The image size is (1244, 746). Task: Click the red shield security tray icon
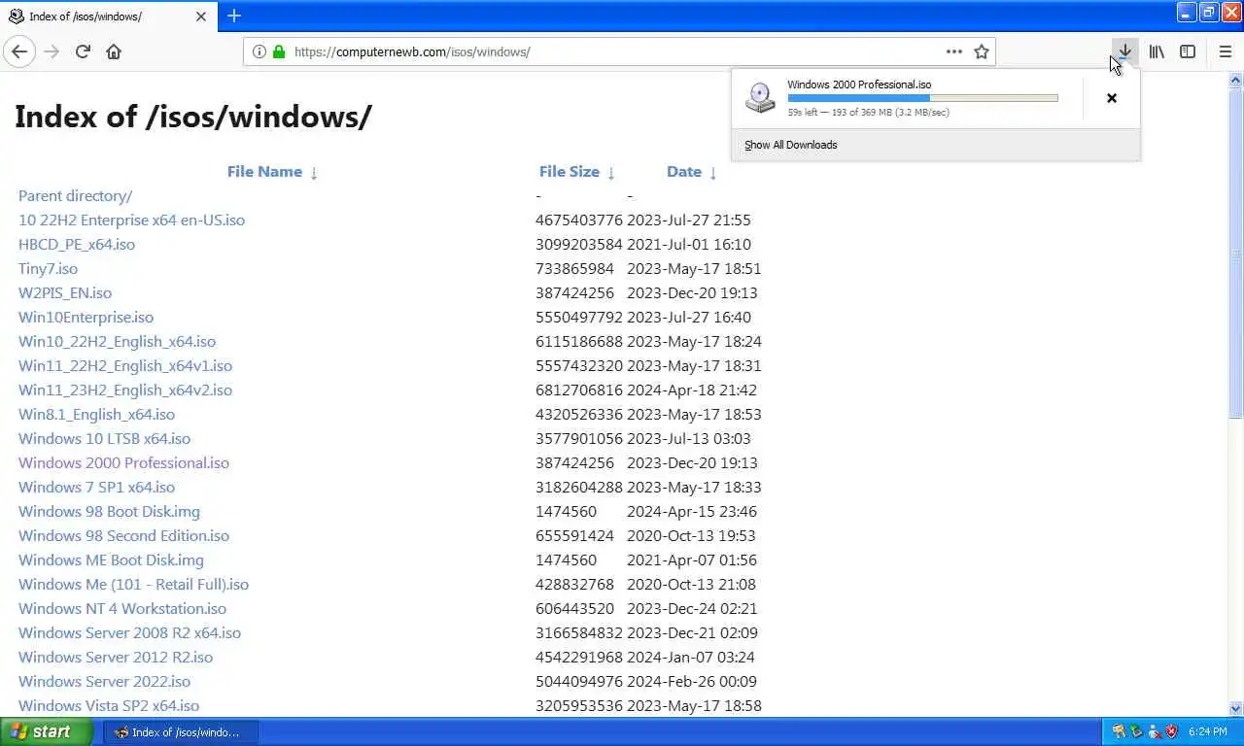(1171, 731)
